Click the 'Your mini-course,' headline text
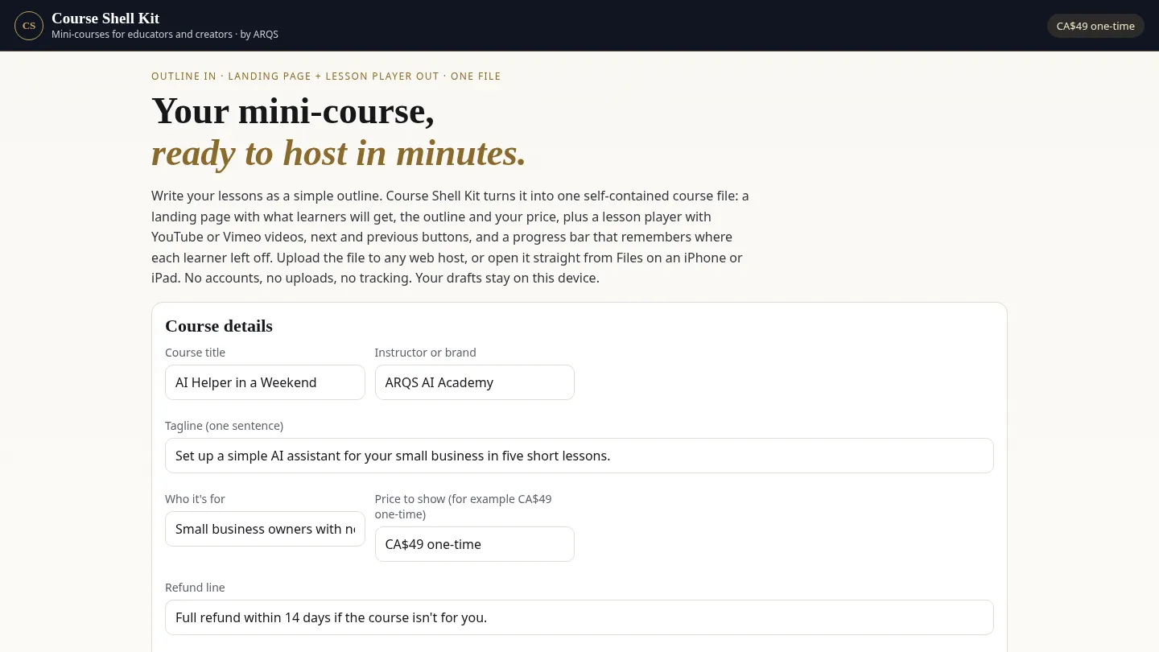Viewport: 1159px width, 652px height. [293, 110]
